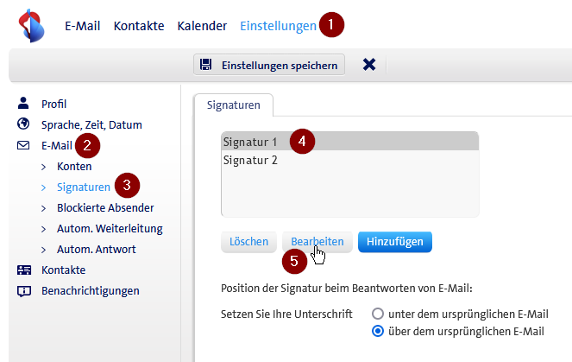
Task: Open the Kalender menu
Action: pyautogui.click(x=202, y=26)
